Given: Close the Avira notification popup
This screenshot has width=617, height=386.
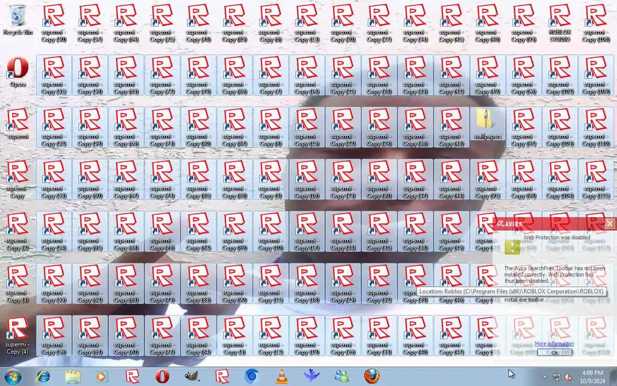Looking at the screenshot, I should 610,223.
